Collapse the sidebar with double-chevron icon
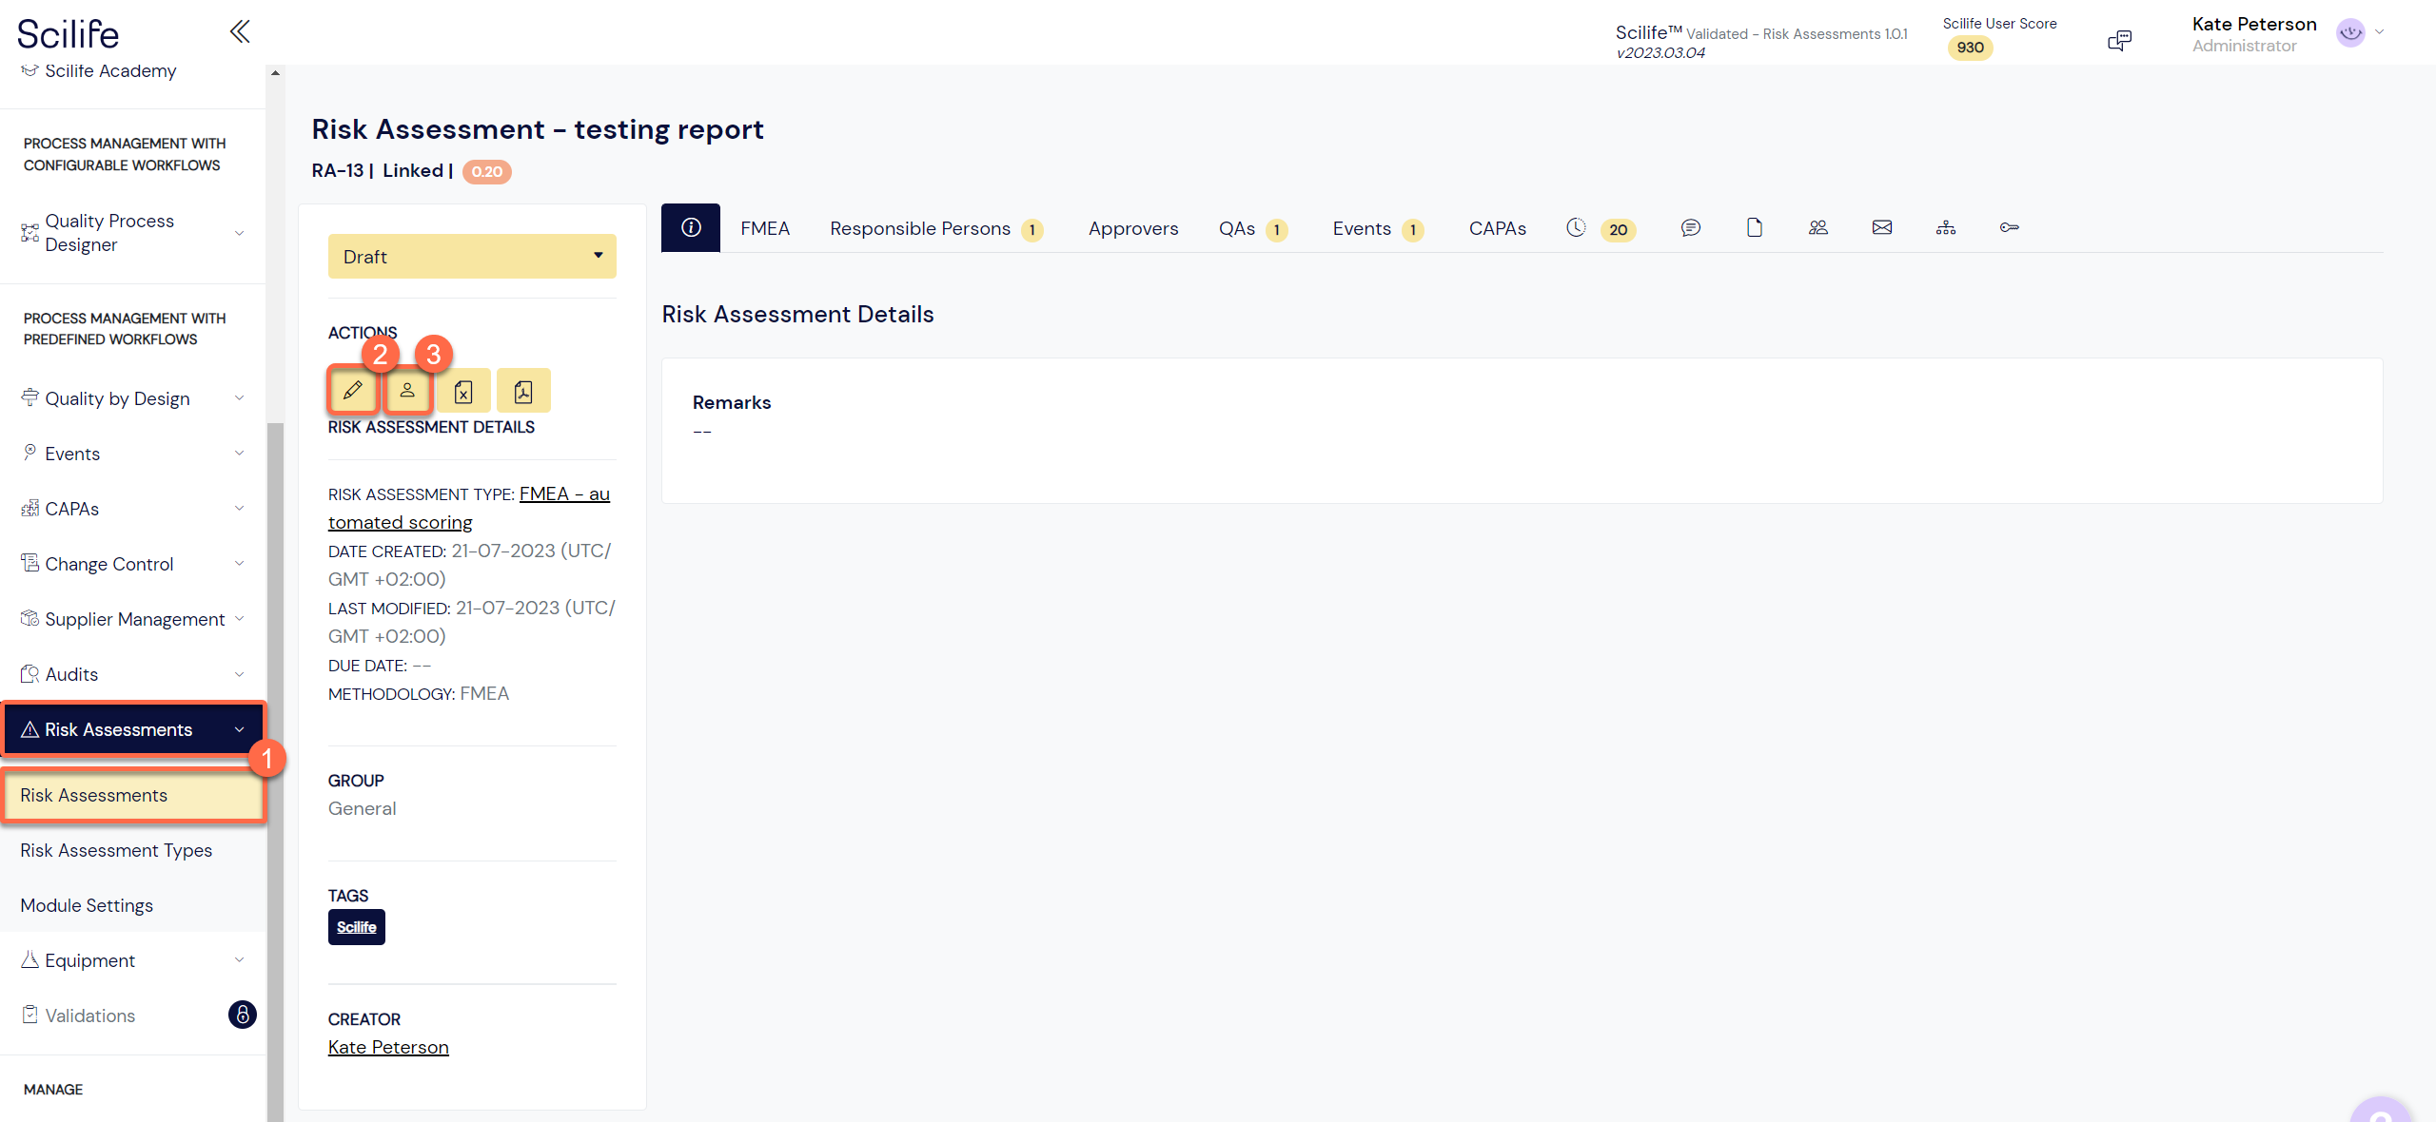This screenshot has height=1122, width=2436. [240, 31]
